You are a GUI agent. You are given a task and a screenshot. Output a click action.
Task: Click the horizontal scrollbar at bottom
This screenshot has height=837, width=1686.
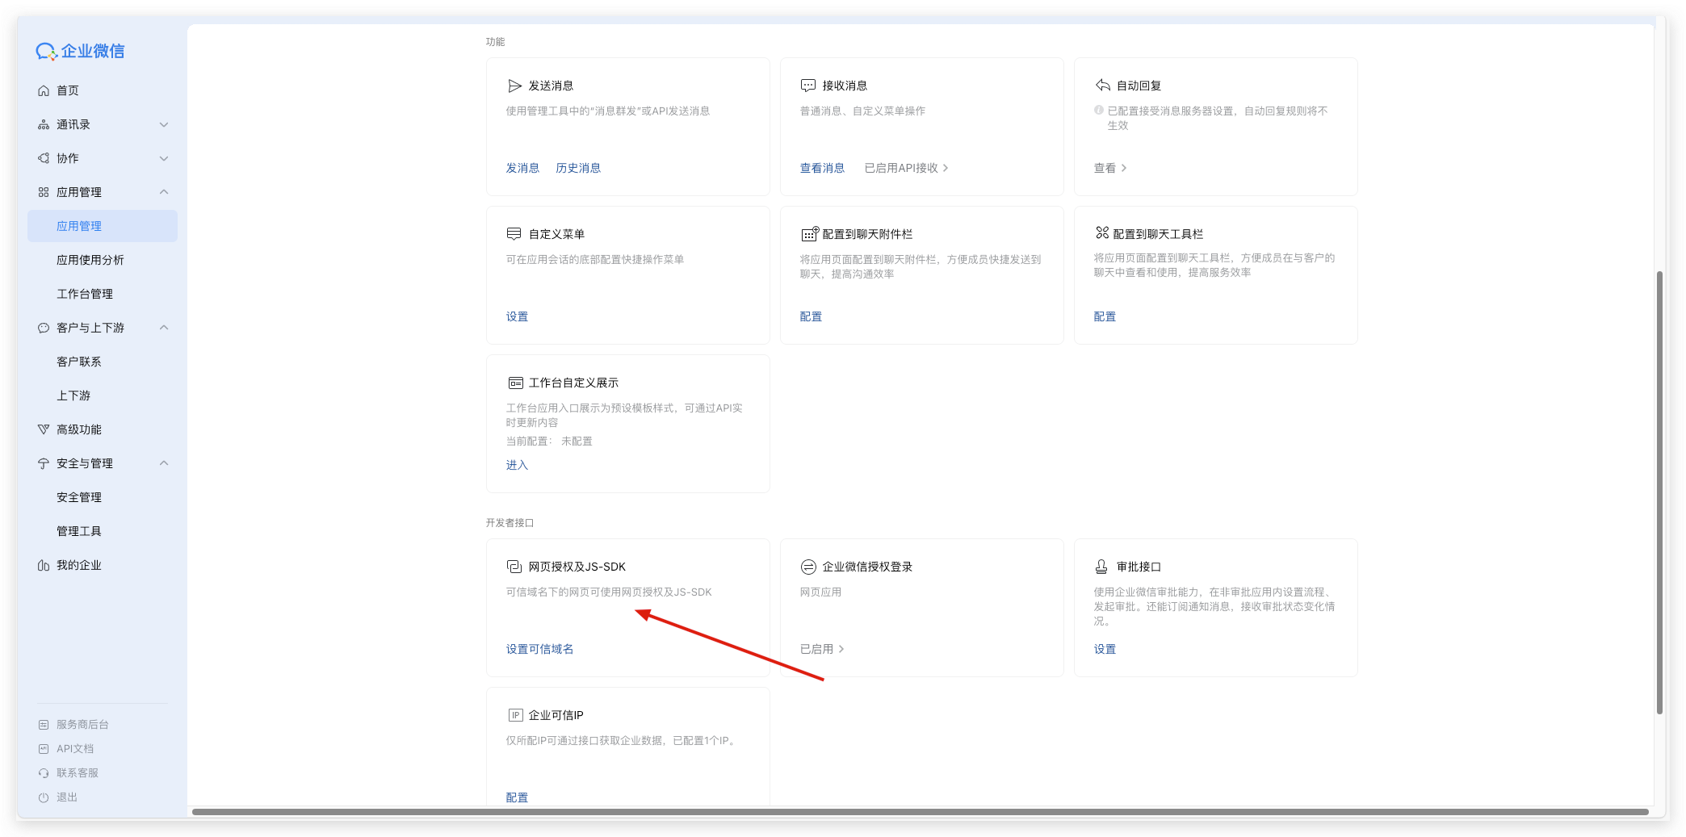click(x=919, y=812)
